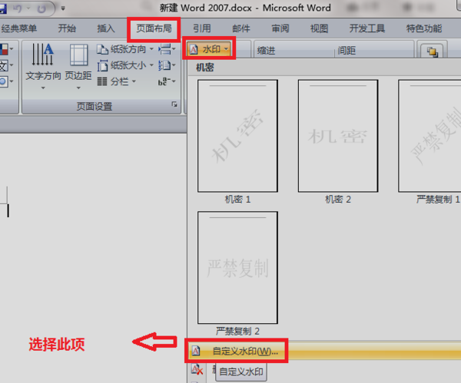Go to the 插入 tab
The width and height of the screenshot is (461, 383).
106,28
